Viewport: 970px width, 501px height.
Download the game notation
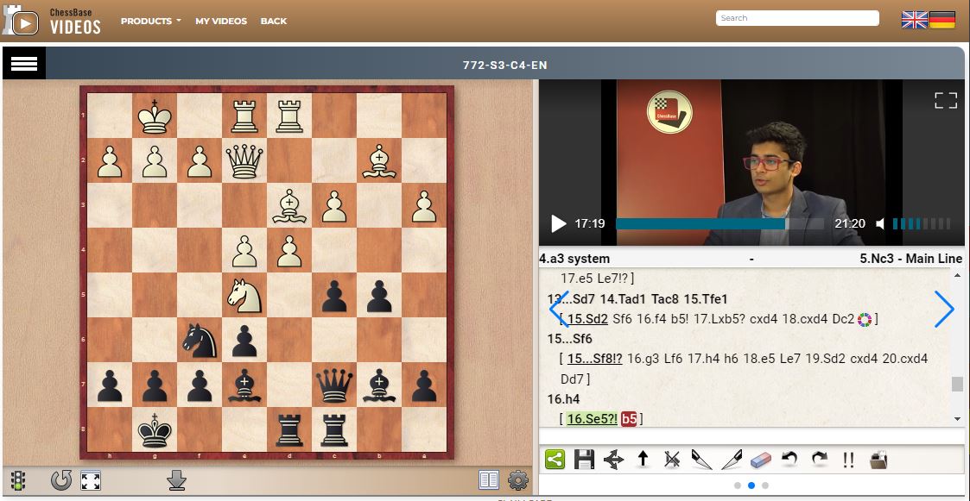[x=176, y=482]
